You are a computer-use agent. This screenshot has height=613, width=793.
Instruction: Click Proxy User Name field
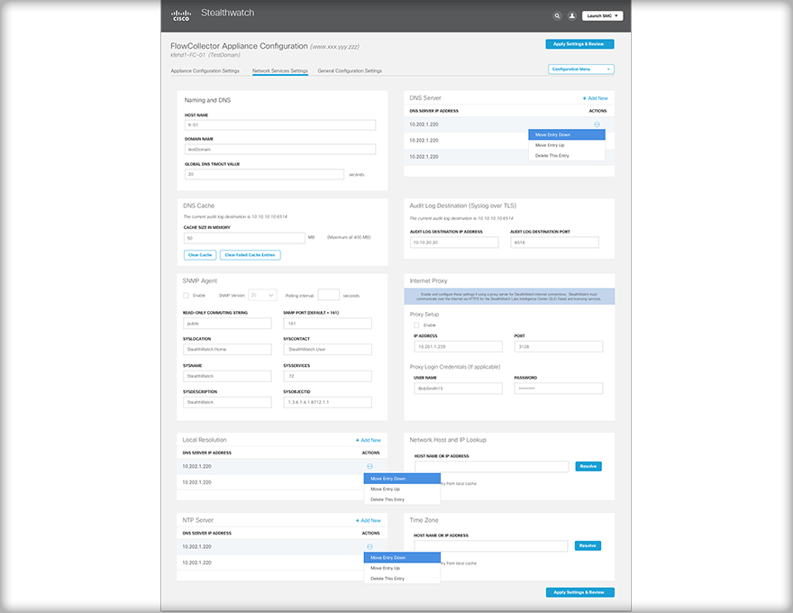[x=458, y=389]
